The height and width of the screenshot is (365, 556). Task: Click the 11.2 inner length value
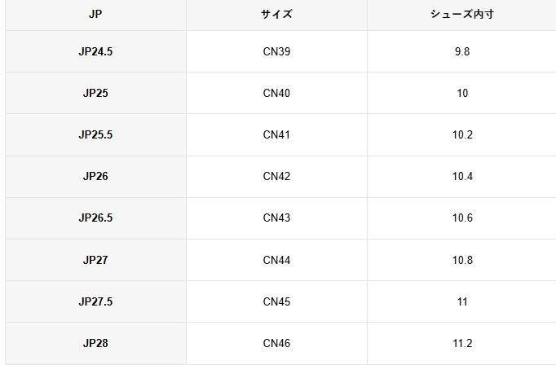462,343
